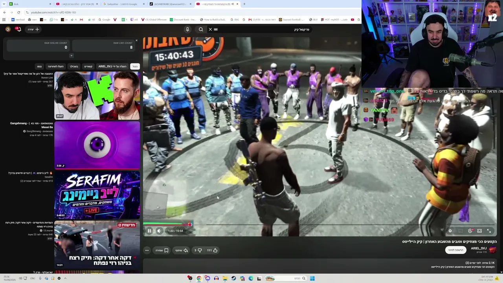Viewport: 503px width, 283px height.
Task: Open the video player settings gear
Action: [470, 231]
